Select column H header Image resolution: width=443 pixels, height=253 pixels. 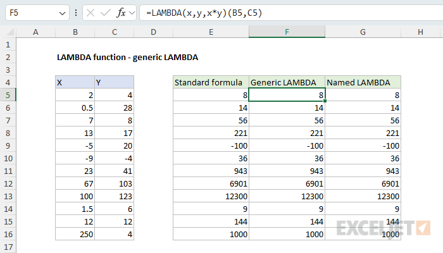420,32
